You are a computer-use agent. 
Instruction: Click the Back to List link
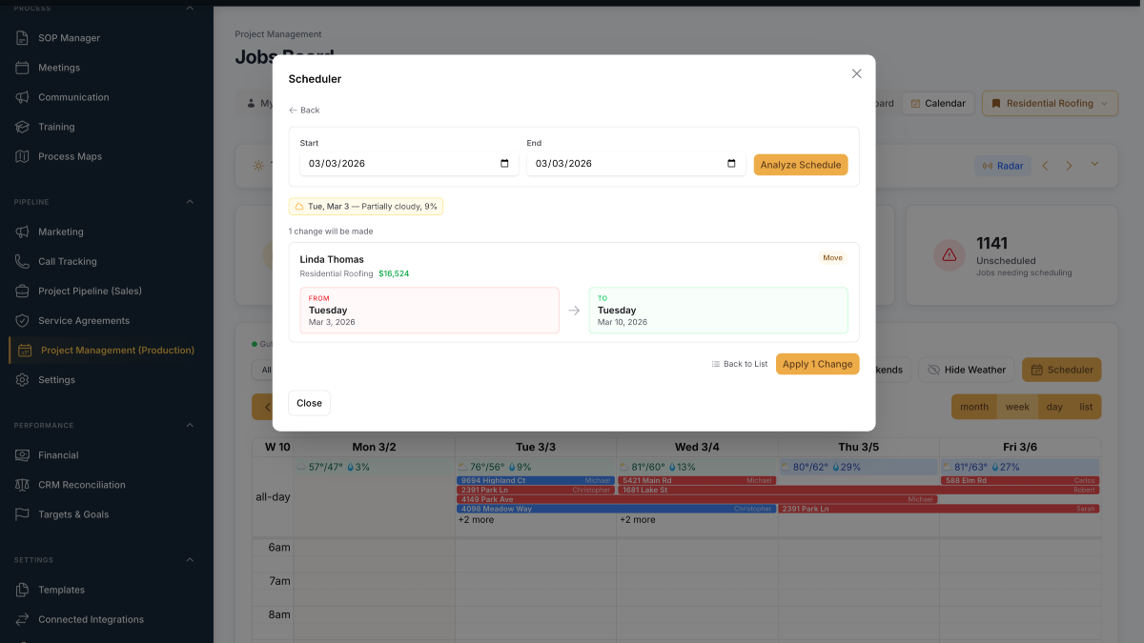(x=740, y=364)
